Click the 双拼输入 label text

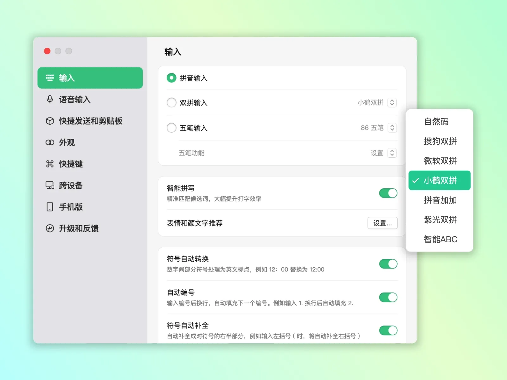193,103
